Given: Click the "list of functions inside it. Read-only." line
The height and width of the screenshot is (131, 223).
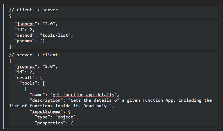Looking at the screenshot, I should [x=62, y=106].
